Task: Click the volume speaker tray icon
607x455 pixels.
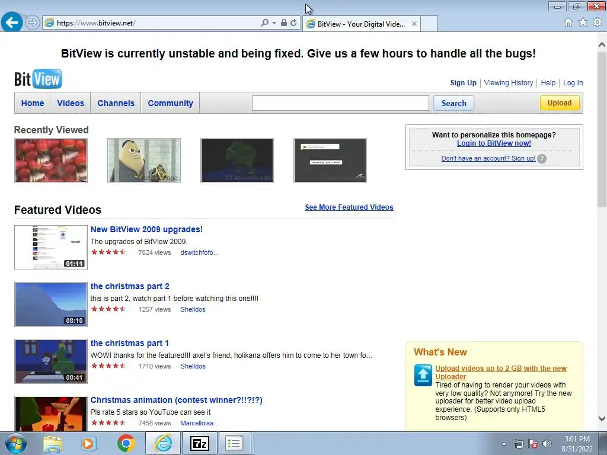Action: pyautogui.click(x=547, y=444)
